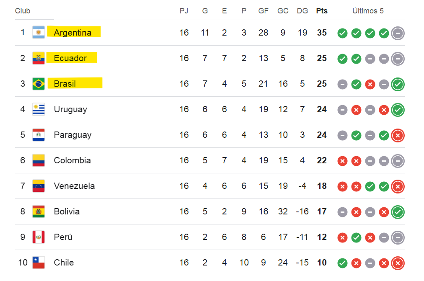Click the Últimos 5 column header
This screenshot has height=281, width=424.
[x=368, y=11]
